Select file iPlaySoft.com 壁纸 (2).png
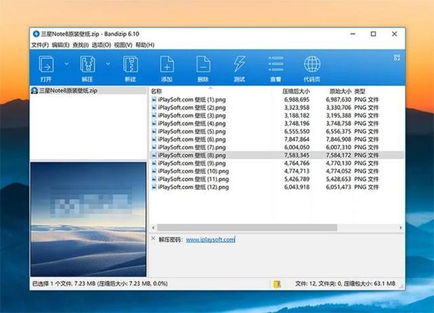Image resolution: width=434 pixels, height=313 pixels. [192, 107]
